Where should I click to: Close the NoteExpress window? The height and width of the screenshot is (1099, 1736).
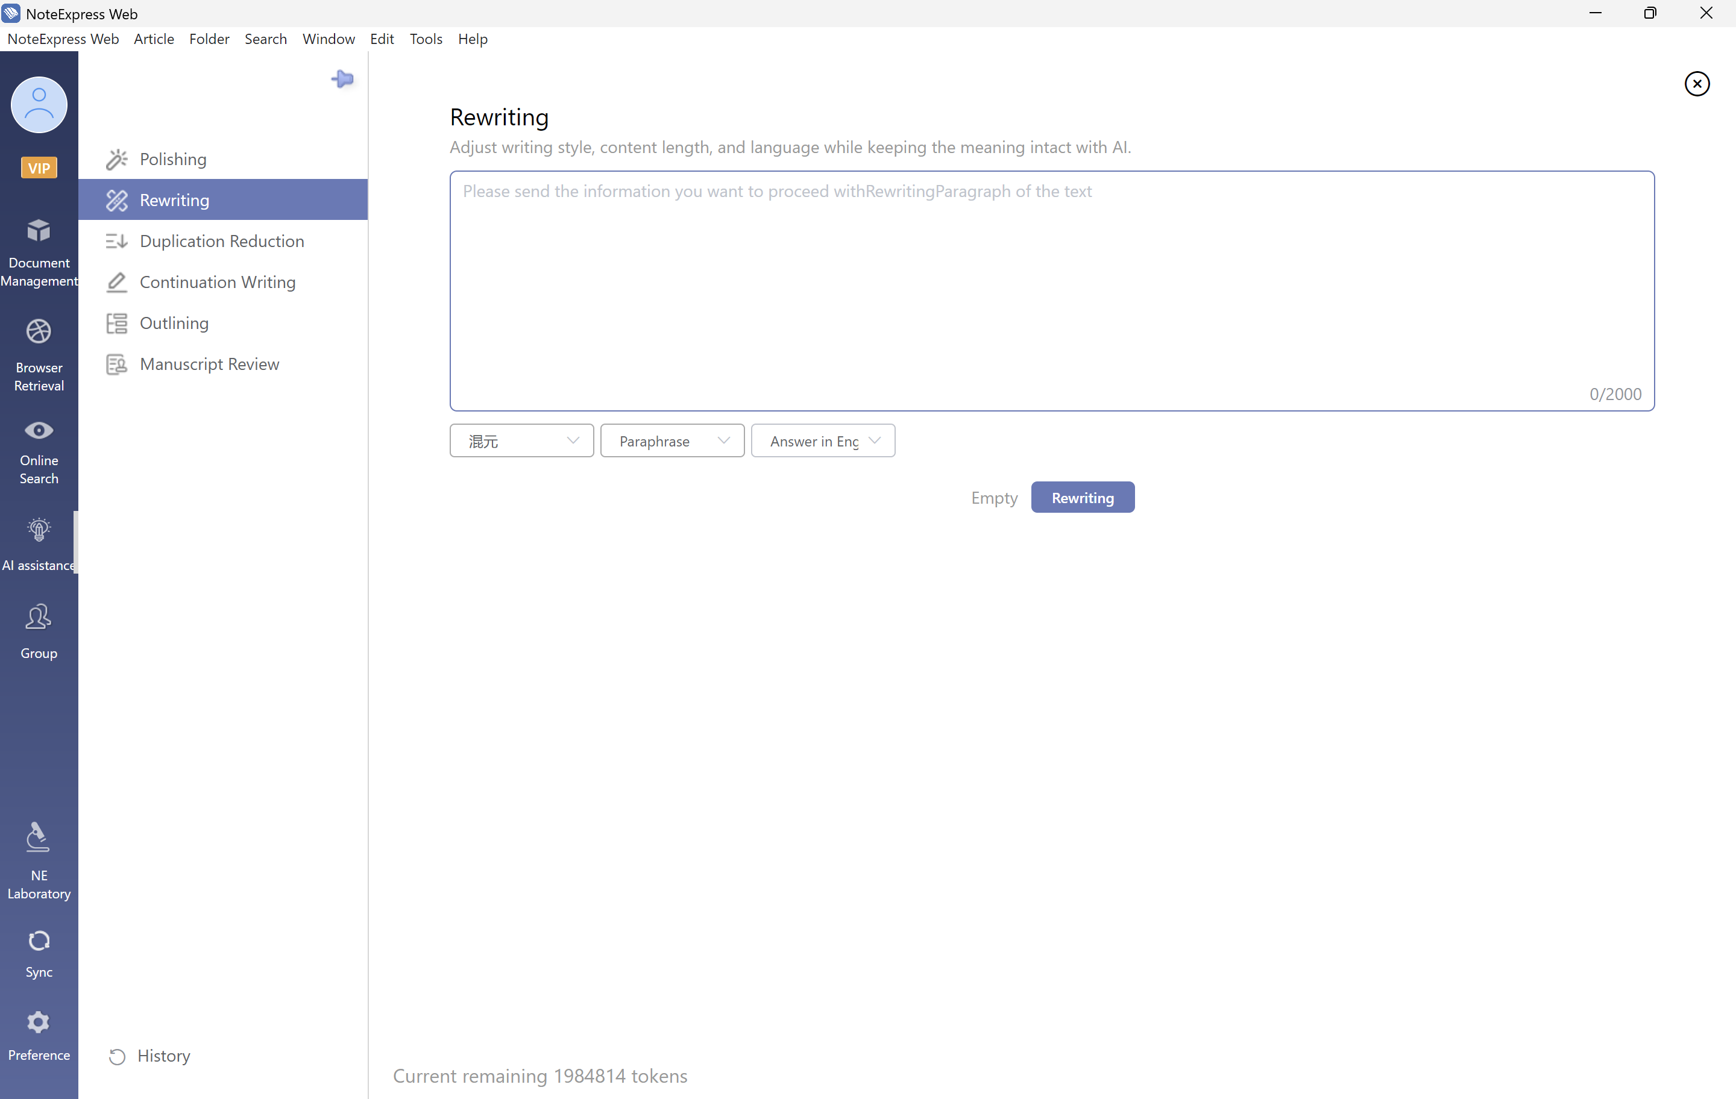click(x=1706, y=13)
